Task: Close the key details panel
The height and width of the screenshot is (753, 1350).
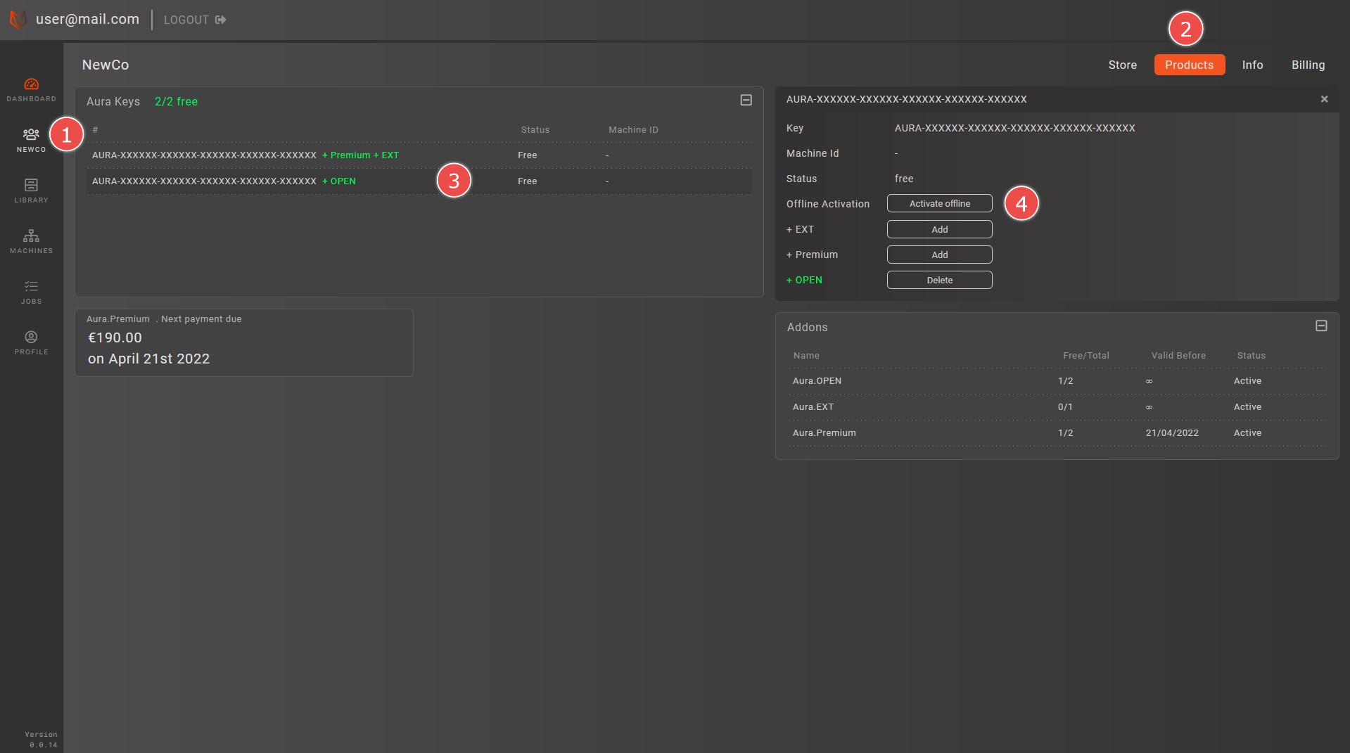Action: tap(1324, 99)
